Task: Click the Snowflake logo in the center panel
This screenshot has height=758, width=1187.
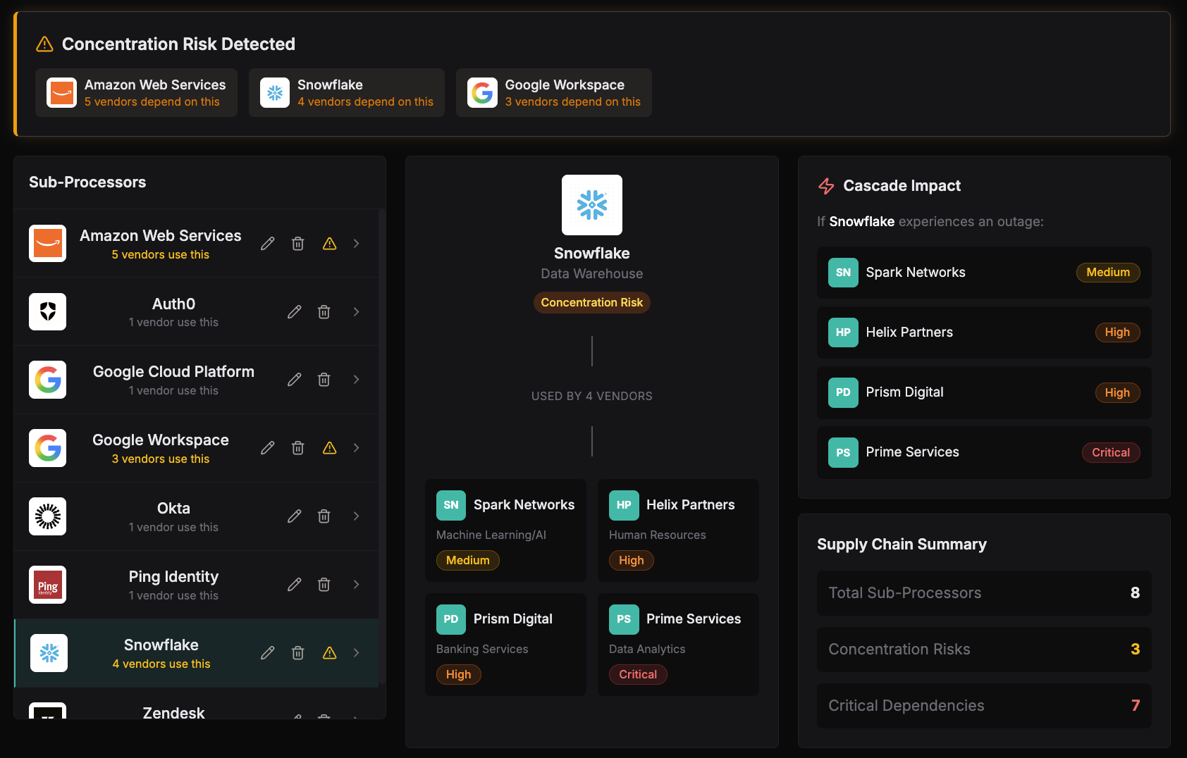Action: tap(591, 205)
